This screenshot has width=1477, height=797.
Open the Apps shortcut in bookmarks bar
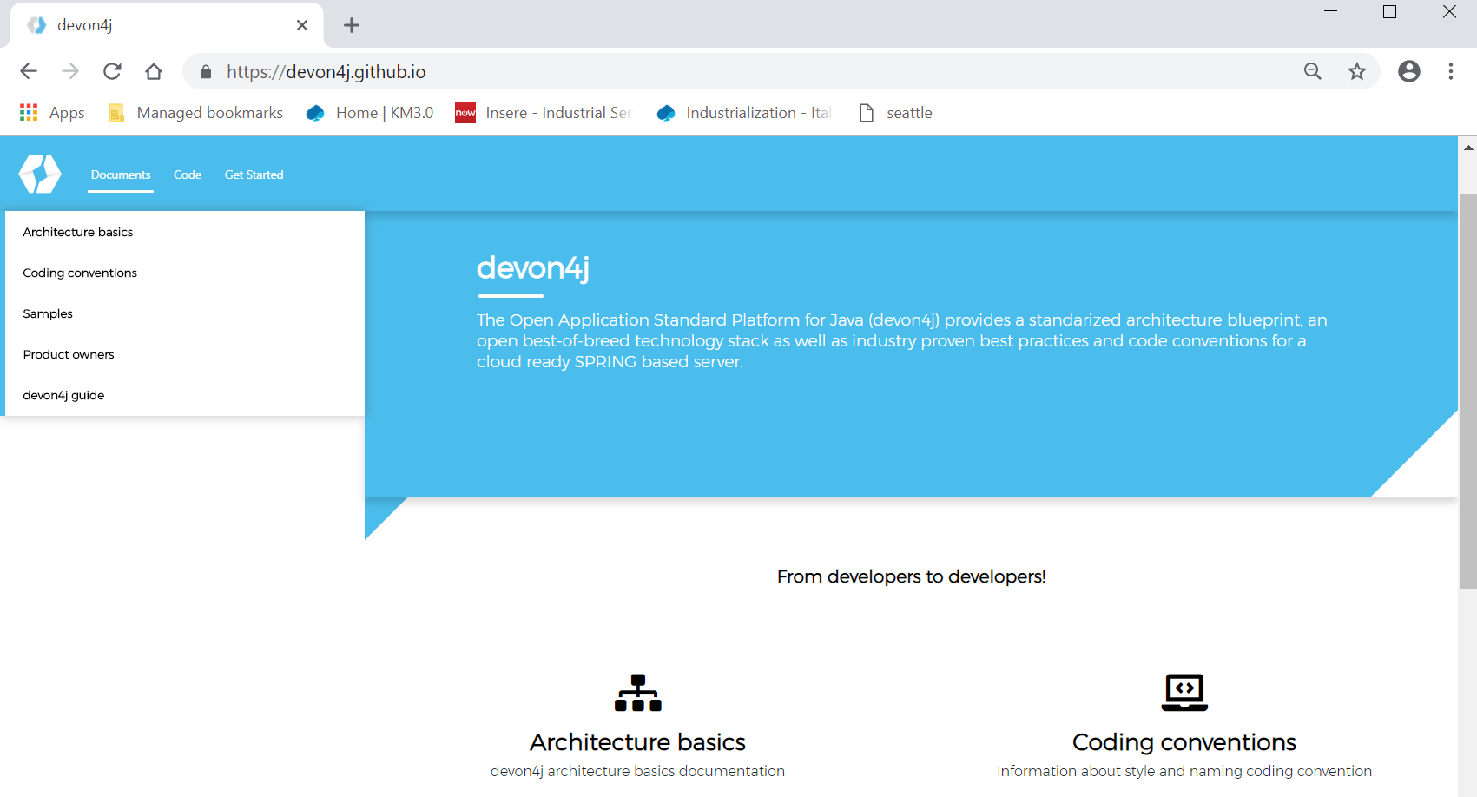[52, 113]
